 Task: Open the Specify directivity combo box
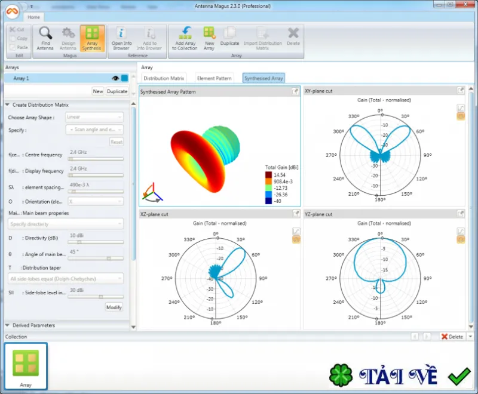(66, 224)
